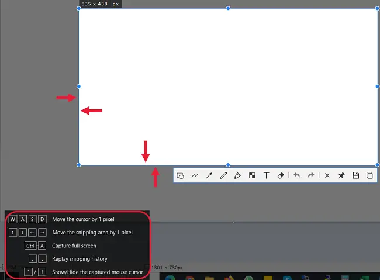Image resolution: width=380 pixels, height=280 pixels.
Task: Click the bottom-right selection handle
Action: (378, 165)
